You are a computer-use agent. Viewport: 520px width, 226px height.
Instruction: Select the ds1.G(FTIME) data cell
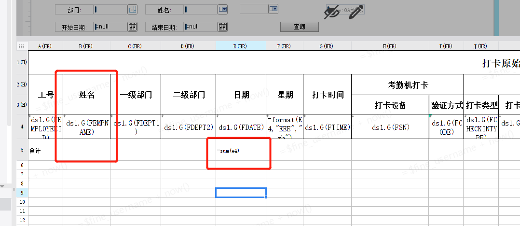point(327,127)
